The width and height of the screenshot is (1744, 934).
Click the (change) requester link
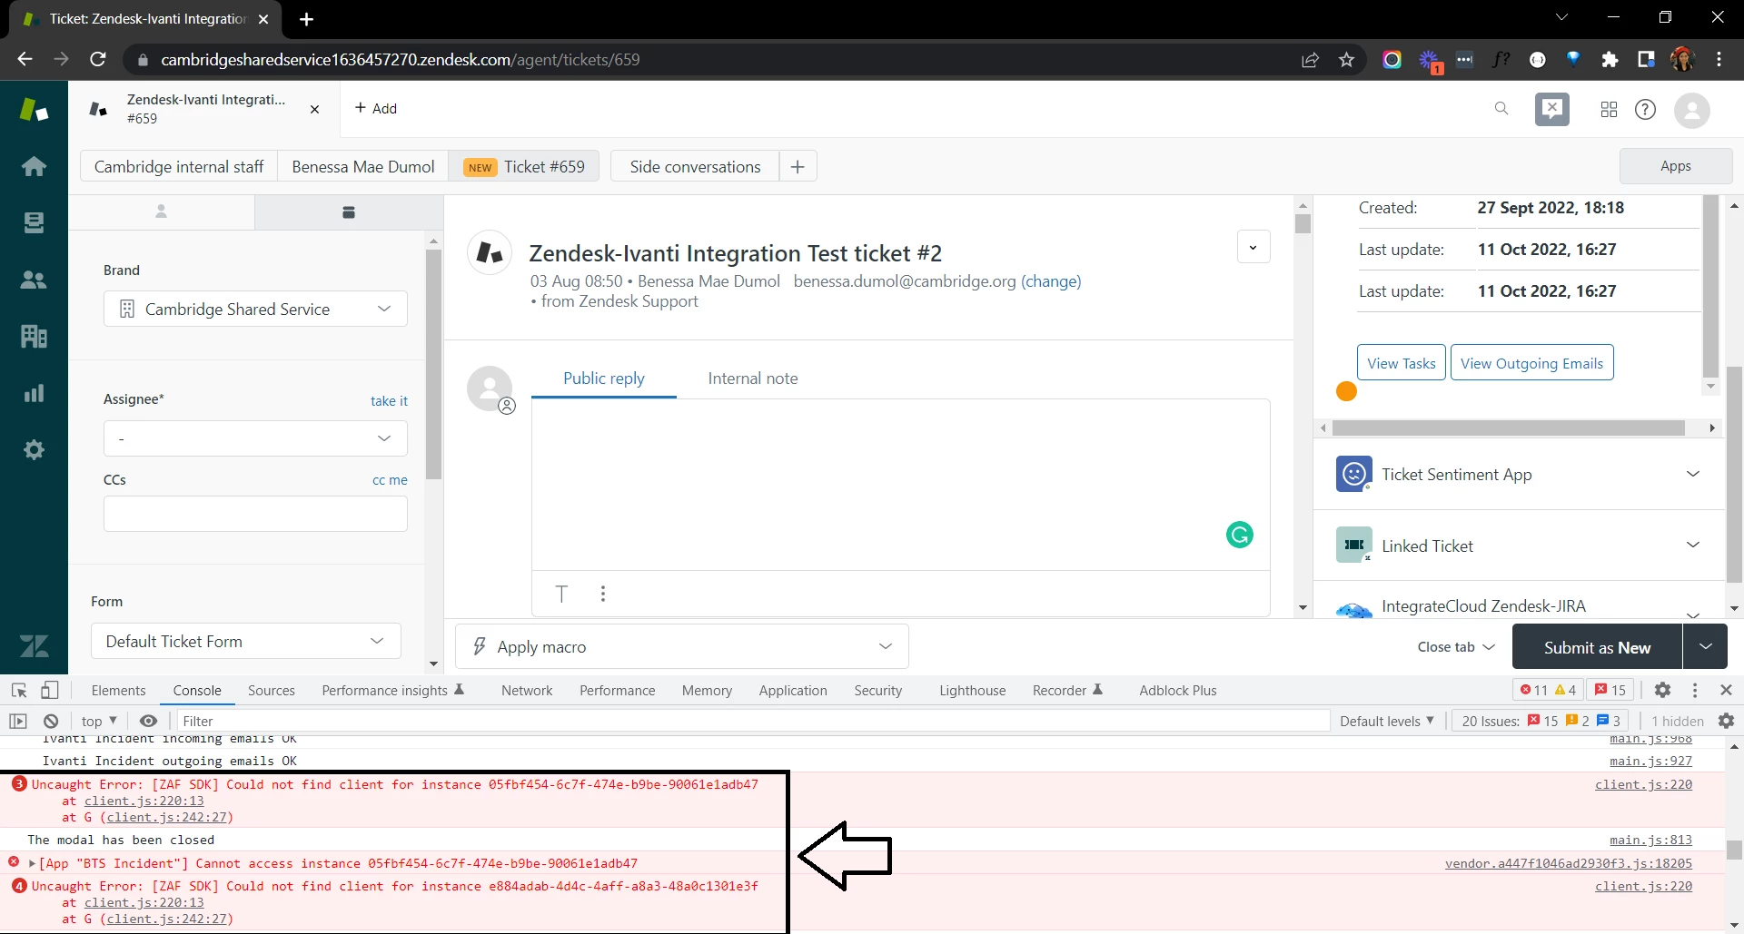coord(1051,281)
